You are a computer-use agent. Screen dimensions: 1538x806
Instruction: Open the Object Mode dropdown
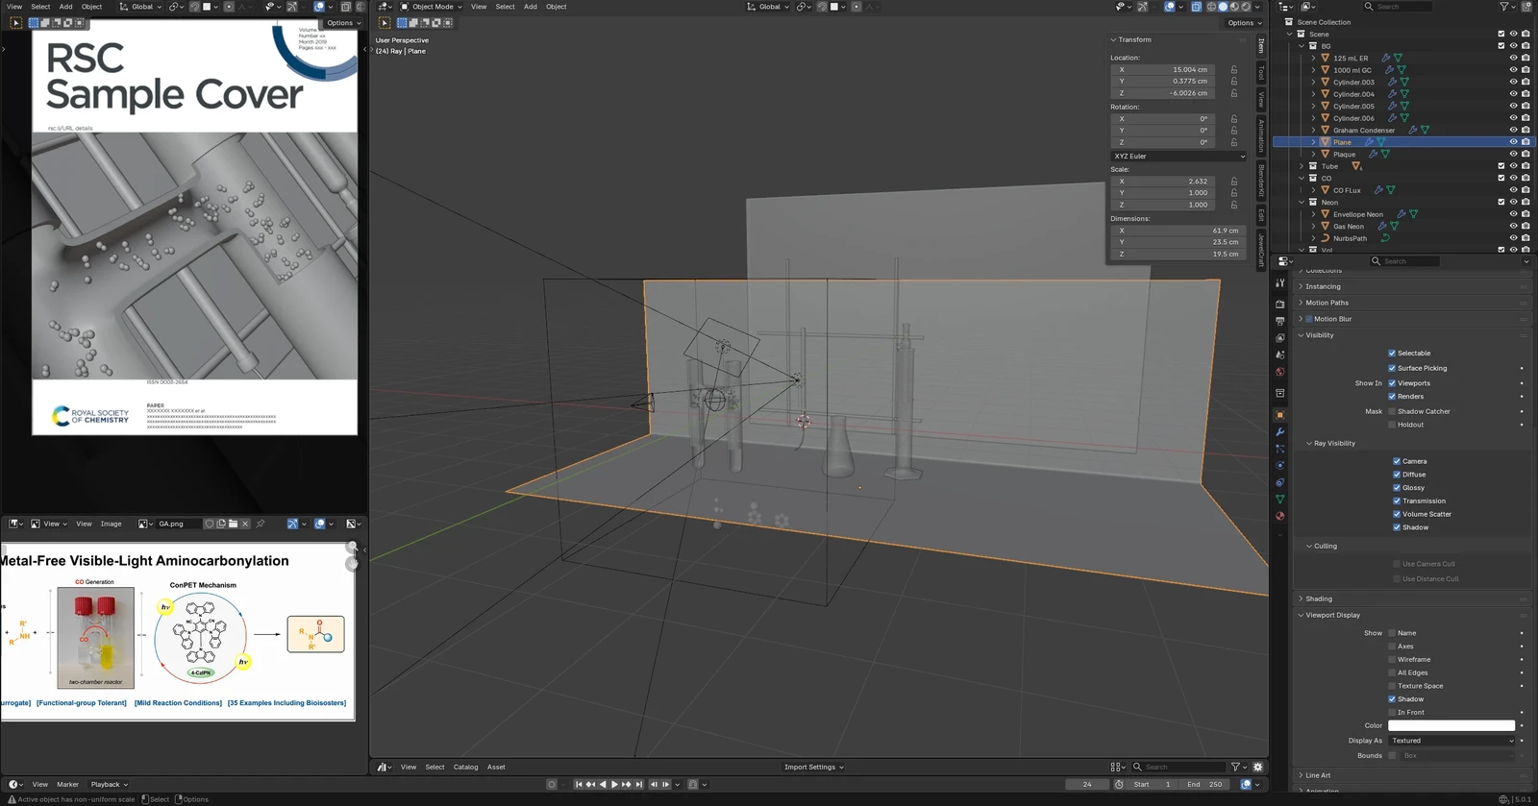pyautogui.click(x=431, y=7)
